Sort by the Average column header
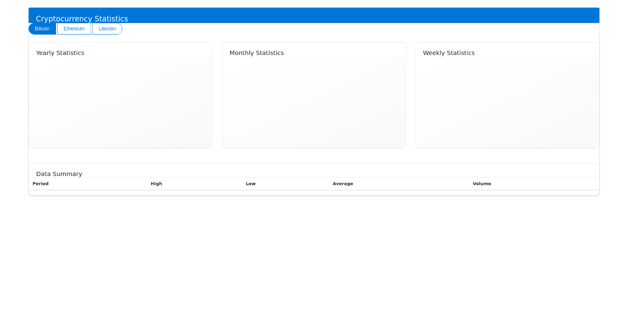 pos(343,183)
